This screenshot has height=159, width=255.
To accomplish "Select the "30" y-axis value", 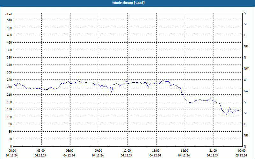I will (x=10, y=139).
